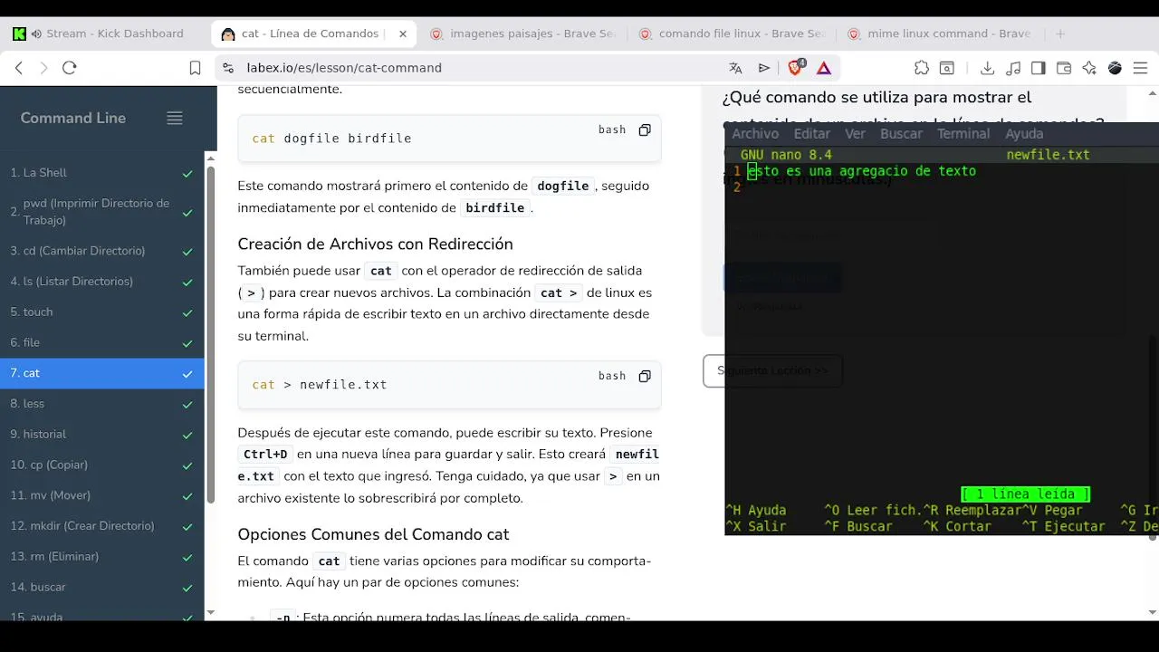Click the 'Command Line' sidebar title
Screen dimensions: 1159x652
[x=73, y=118]
